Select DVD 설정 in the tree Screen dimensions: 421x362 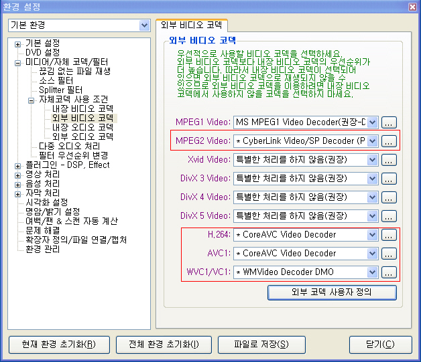point(43,52)
